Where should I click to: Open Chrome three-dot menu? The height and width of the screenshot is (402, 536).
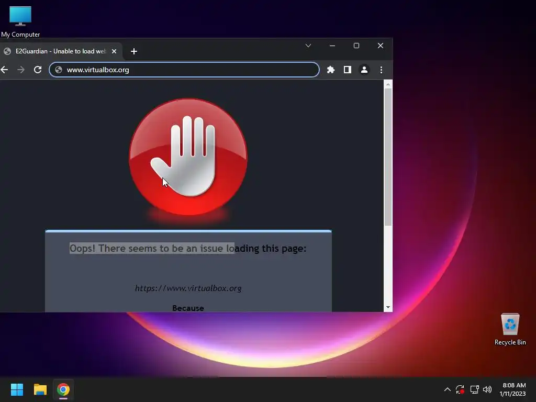(381, 70)
